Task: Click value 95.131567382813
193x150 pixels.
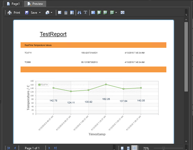Action: tap(89, 62)
